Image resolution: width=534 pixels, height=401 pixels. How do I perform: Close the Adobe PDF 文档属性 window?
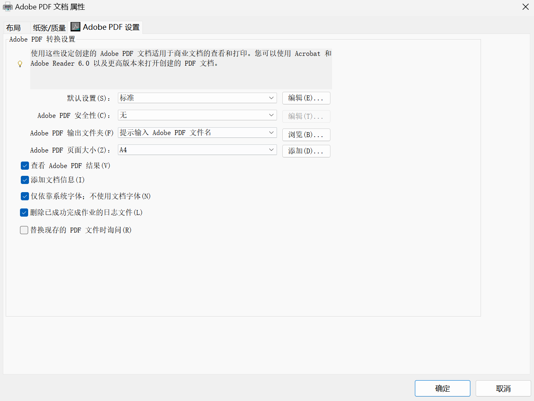(525, 7)
